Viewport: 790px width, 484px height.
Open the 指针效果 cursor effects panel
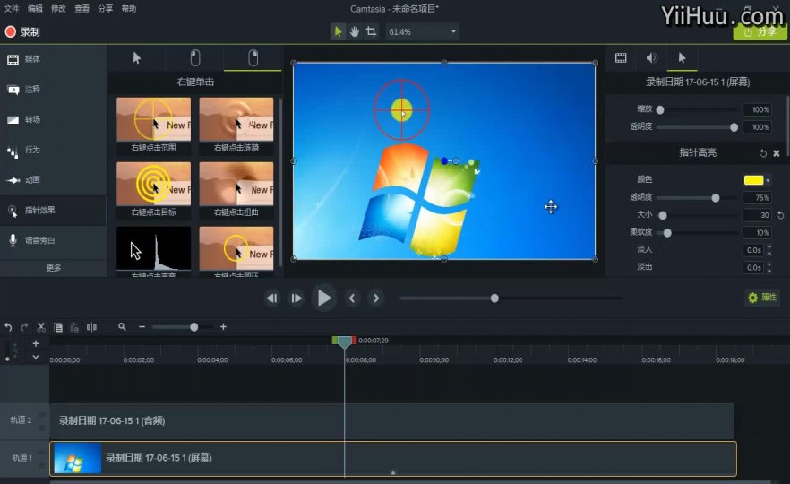54,211
